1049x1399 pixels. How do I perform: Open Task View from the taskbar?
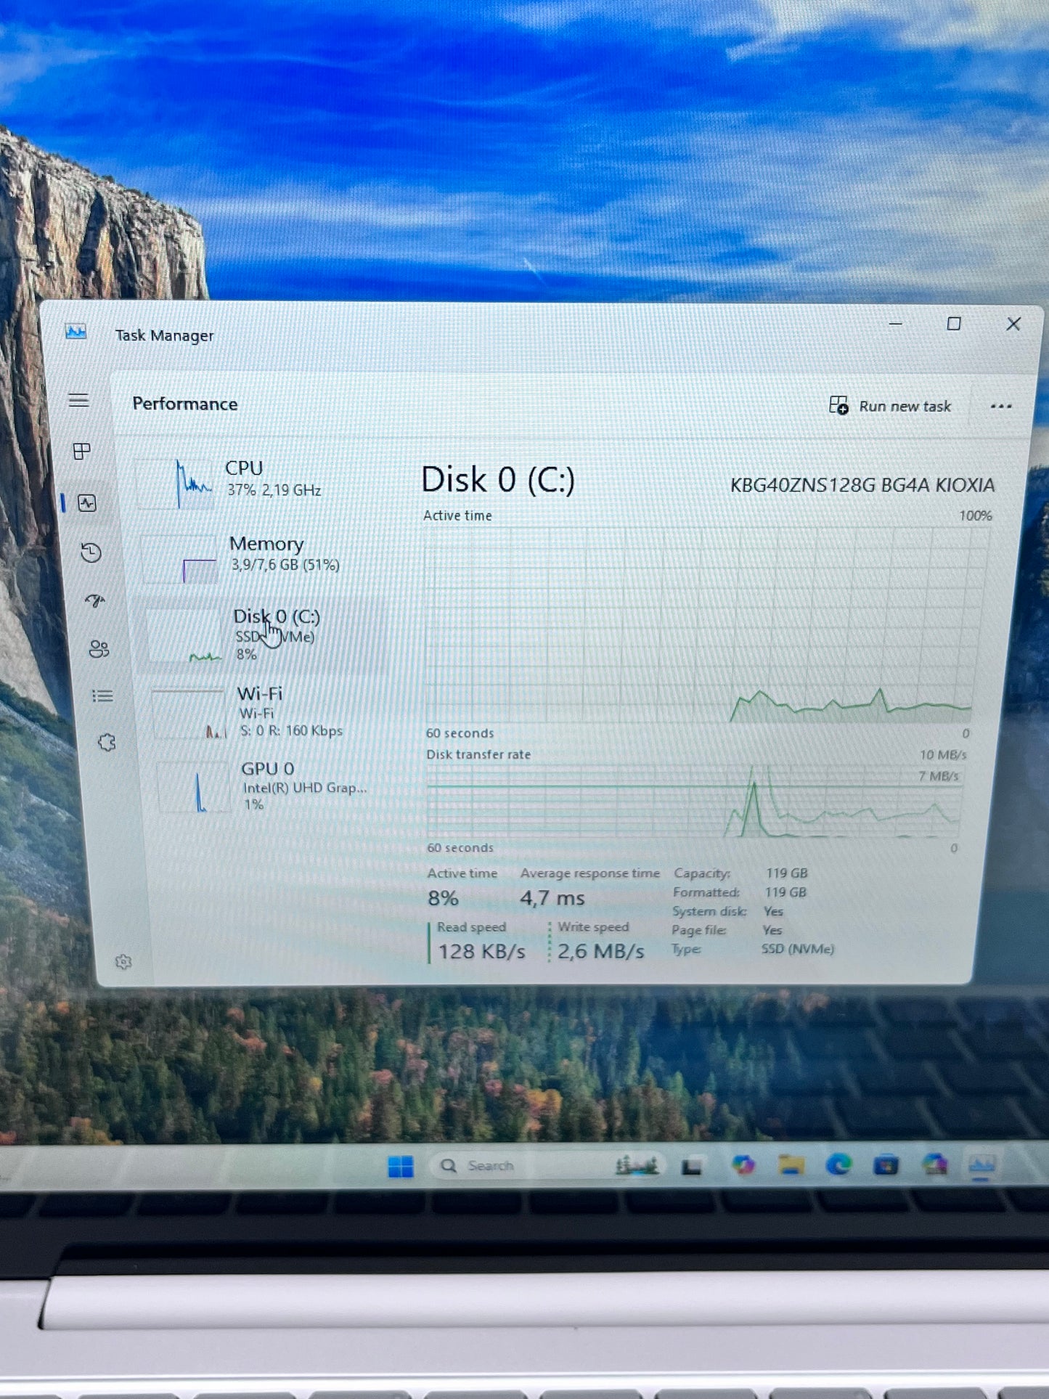click(x=692, y=1166)
